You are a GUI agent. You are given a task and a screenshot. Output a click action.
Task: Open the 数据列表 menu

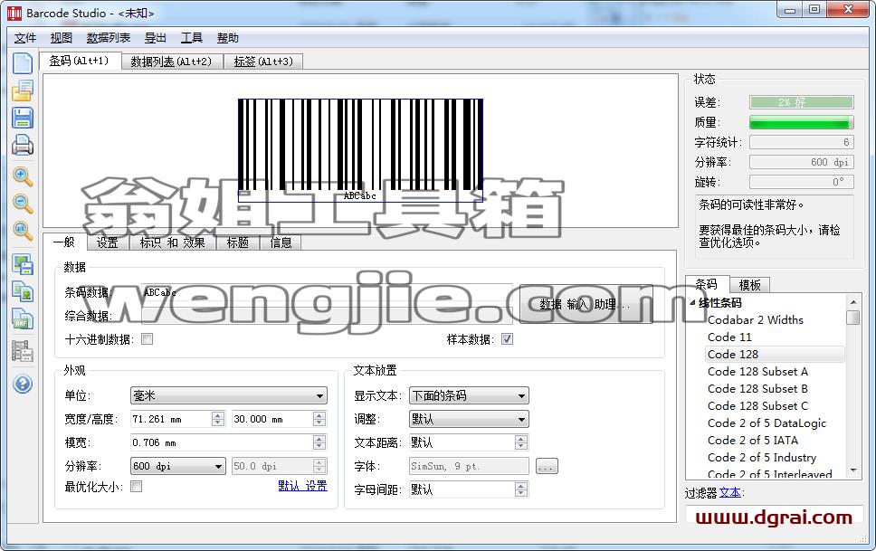(109, 38)
